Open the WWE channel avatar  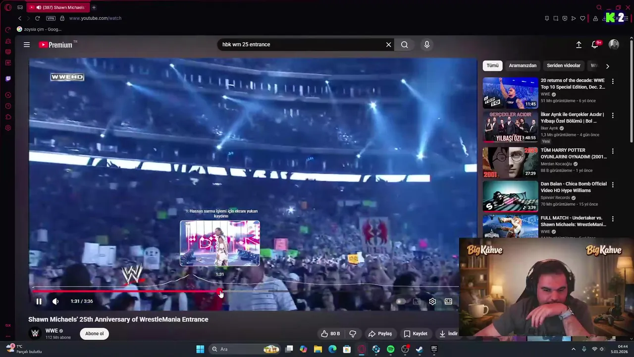(x=35, y=334)
